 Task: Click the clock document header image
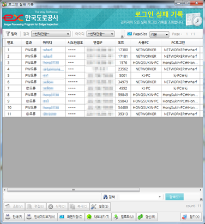click(x=194, y=20)
